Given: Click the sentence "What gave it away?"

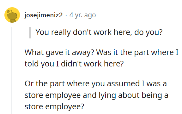Looking at the screenshot, I should (x=59, y=53).
